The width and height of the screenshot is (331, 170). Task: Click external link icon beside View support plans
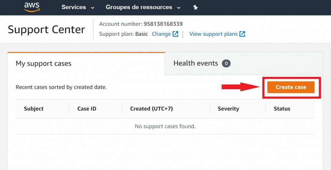pos(242,34)
